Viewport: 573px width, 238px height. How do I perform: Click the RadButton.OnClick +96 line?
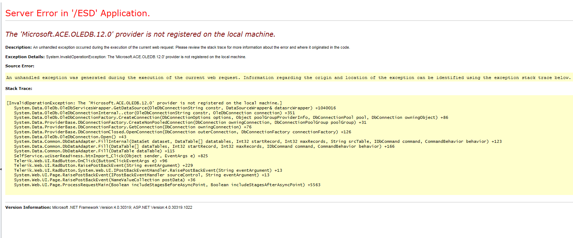[91, 161]
